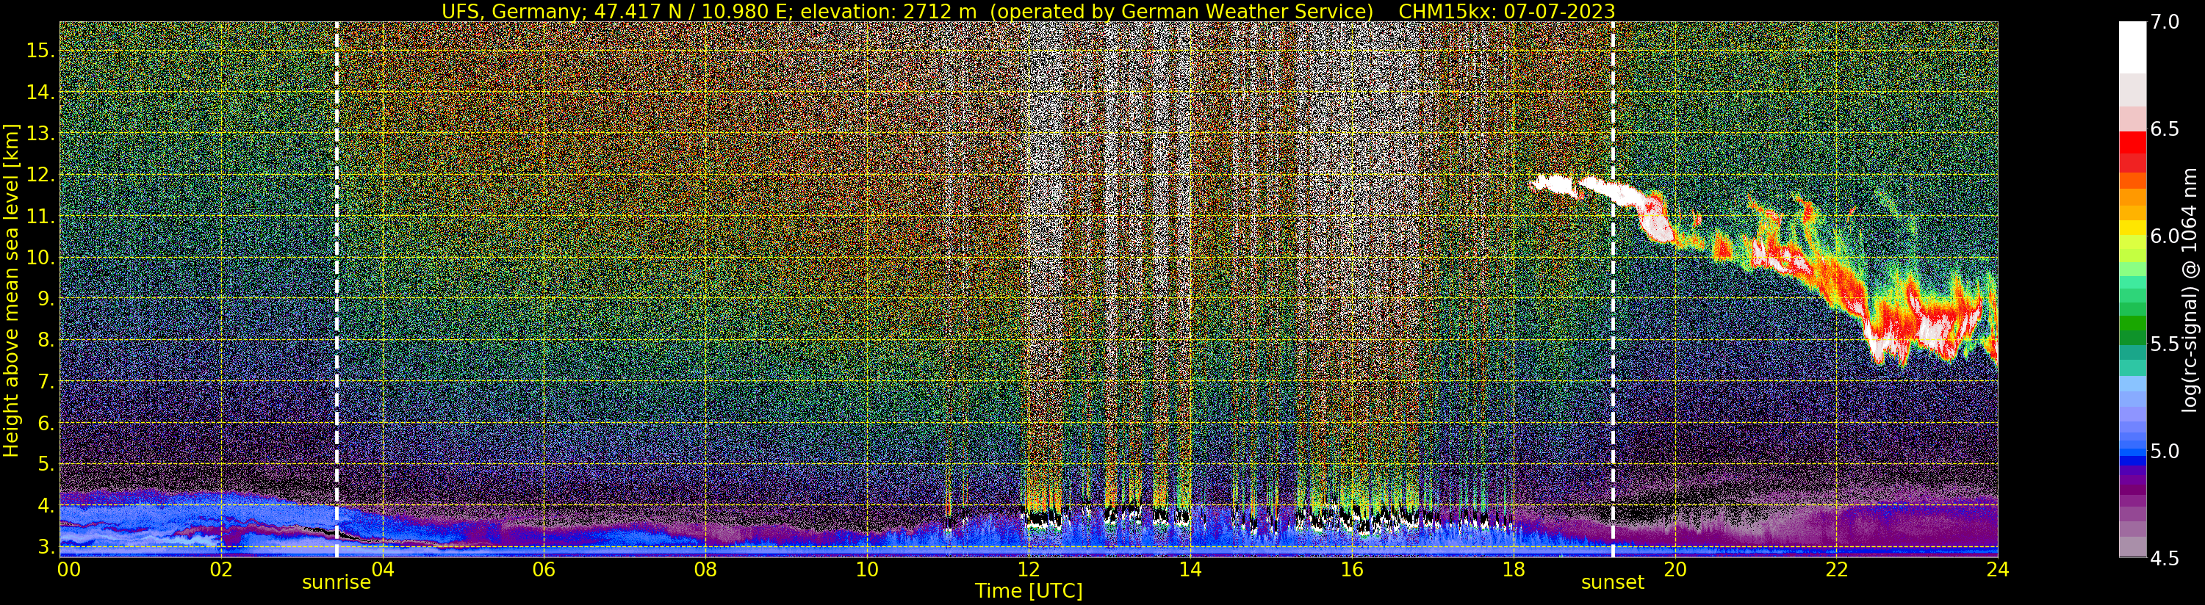2205x605 pixels.
Task: Click the 7.0 colorbar value
Action: tap(2165, 22)
